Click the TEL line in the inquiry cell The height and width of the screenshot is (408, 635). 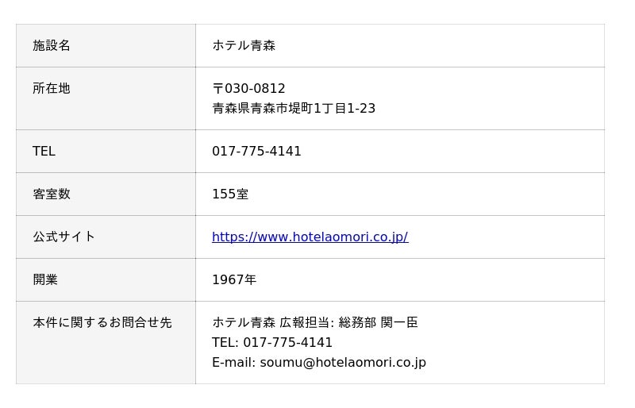[272, 342]
